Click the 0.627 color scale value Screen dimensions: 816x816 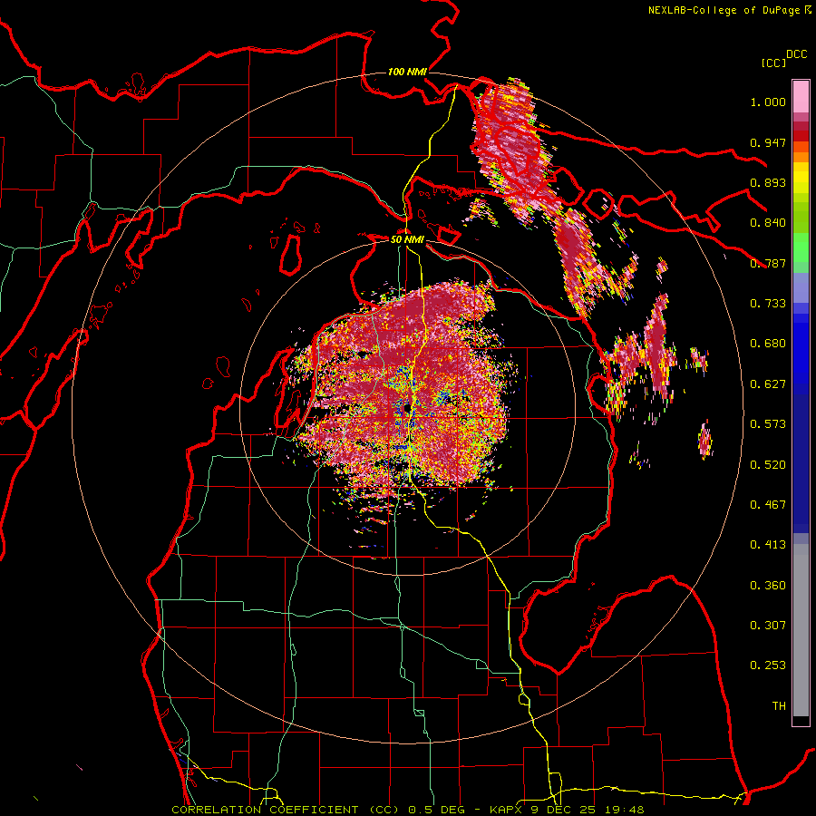(768, 384)
